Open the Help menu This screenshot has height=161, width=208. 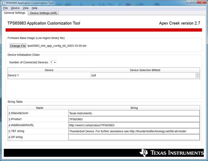34,8
